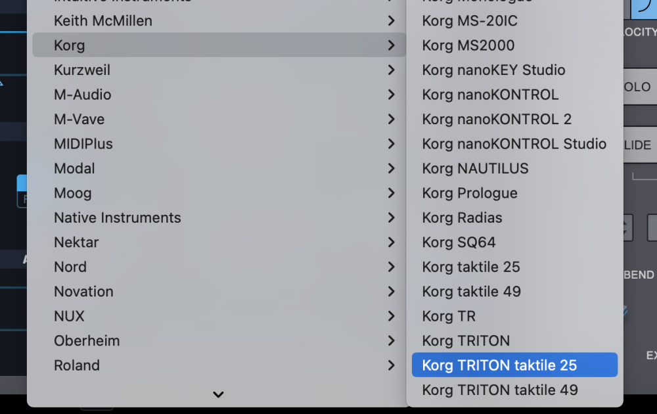Open the Roland submenu chevron
The height and width of the screenshot is (414, 657).
391,365
